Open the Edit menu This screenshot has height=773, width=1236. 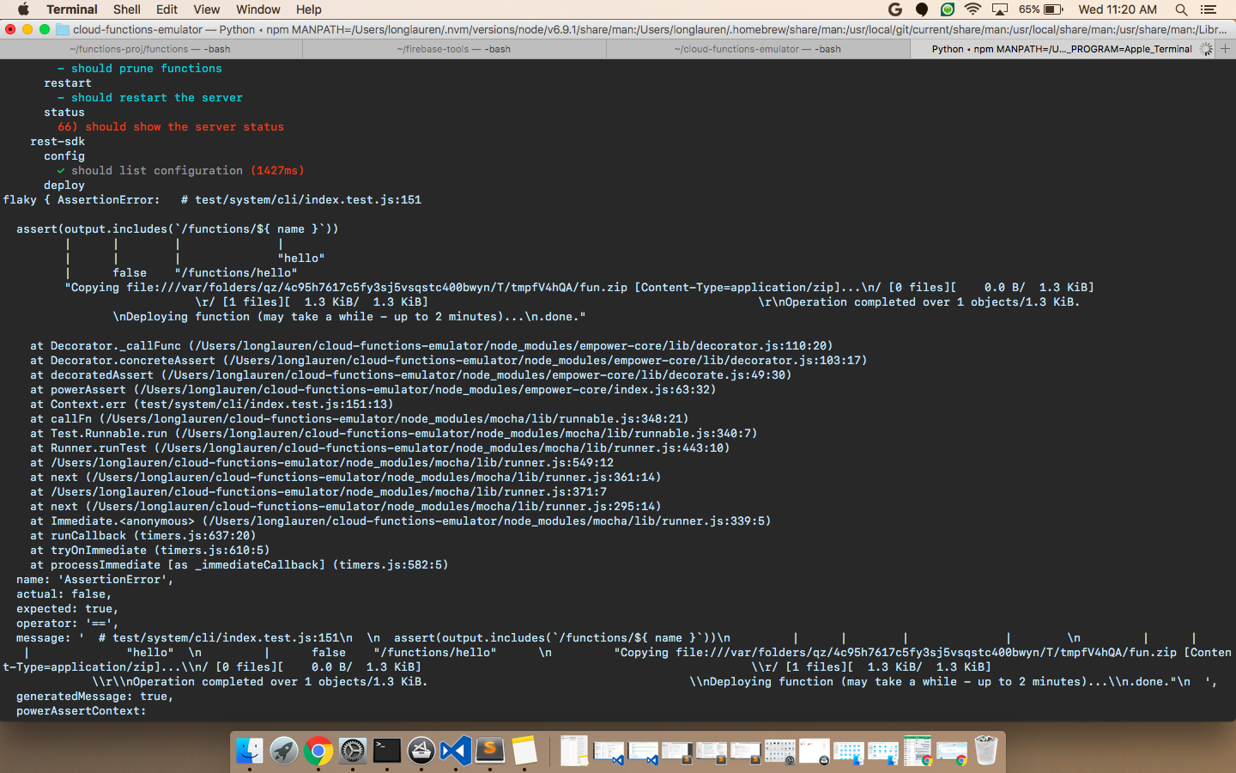pos(167,9)
